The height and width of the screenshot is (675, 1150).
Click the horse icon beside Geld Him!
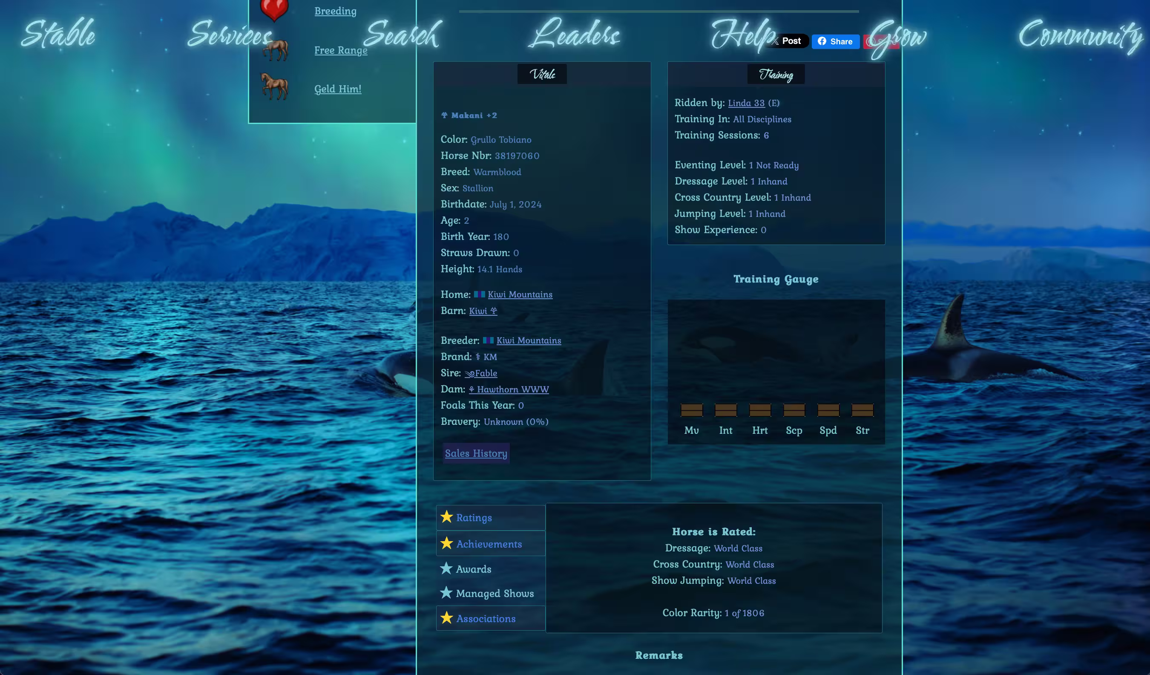tap(274, 87)
